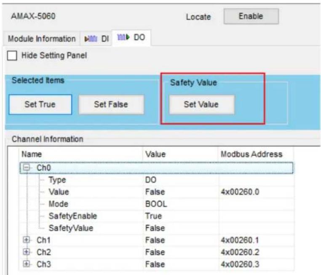The image size is (321, 275).
Task: Click the Set True button
Action: click(40, 104)
